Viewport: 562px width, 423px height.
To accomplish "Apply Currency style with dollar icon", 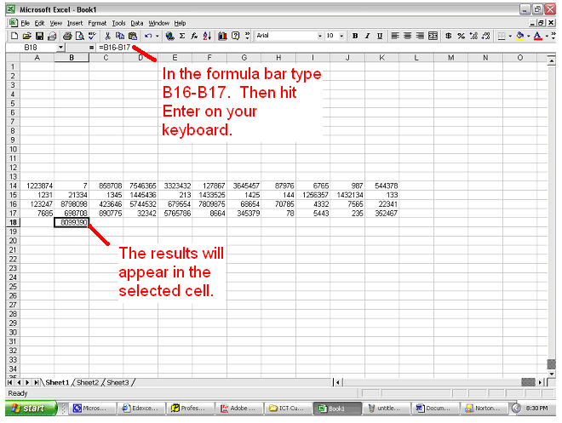I will (x=449, y=36).
